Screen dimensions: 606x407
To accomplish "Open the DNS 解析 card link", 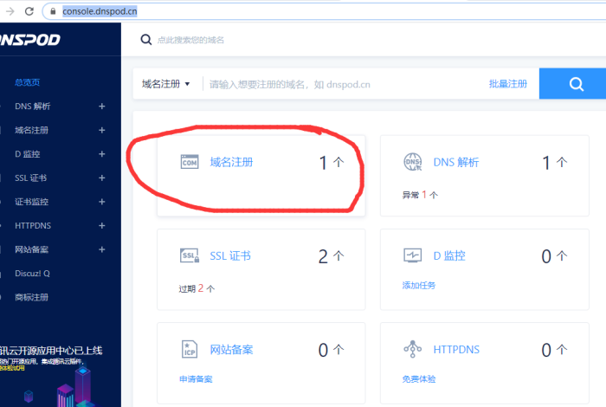I will click(x=456, y=162).
